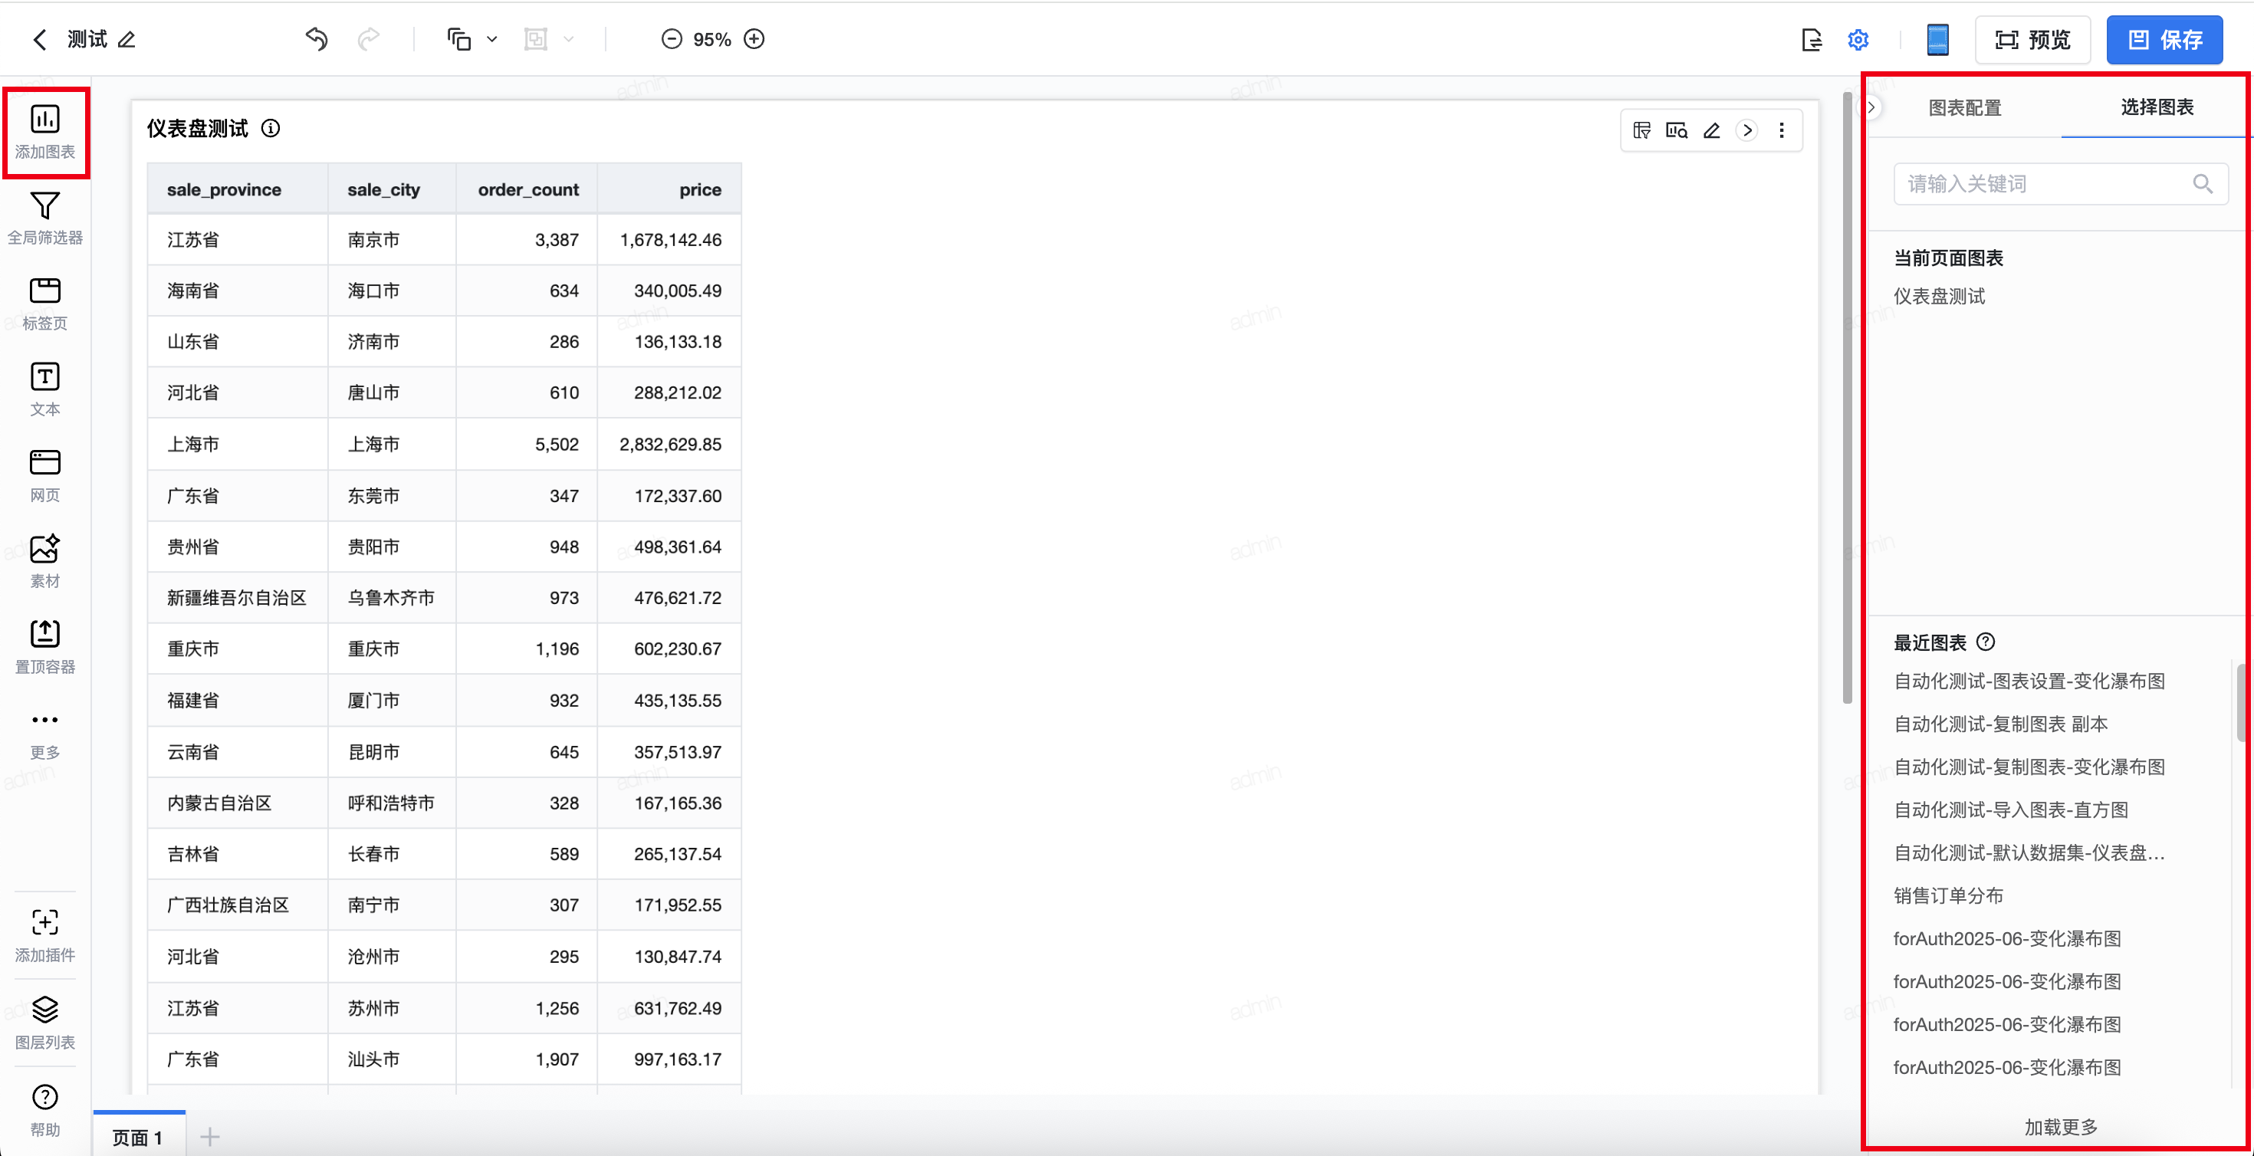Zoom in with the plus icon

point(754,39)
